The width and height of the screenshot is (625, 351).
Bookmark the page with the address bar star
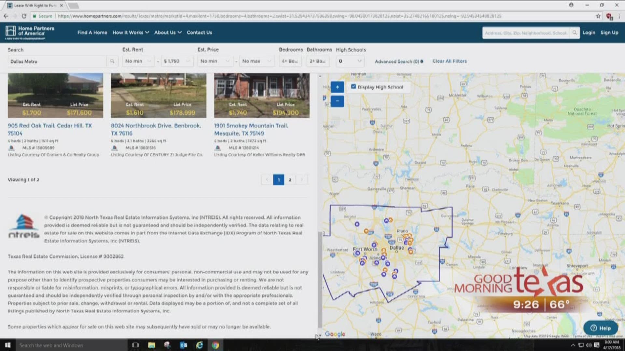click(598, 16)
